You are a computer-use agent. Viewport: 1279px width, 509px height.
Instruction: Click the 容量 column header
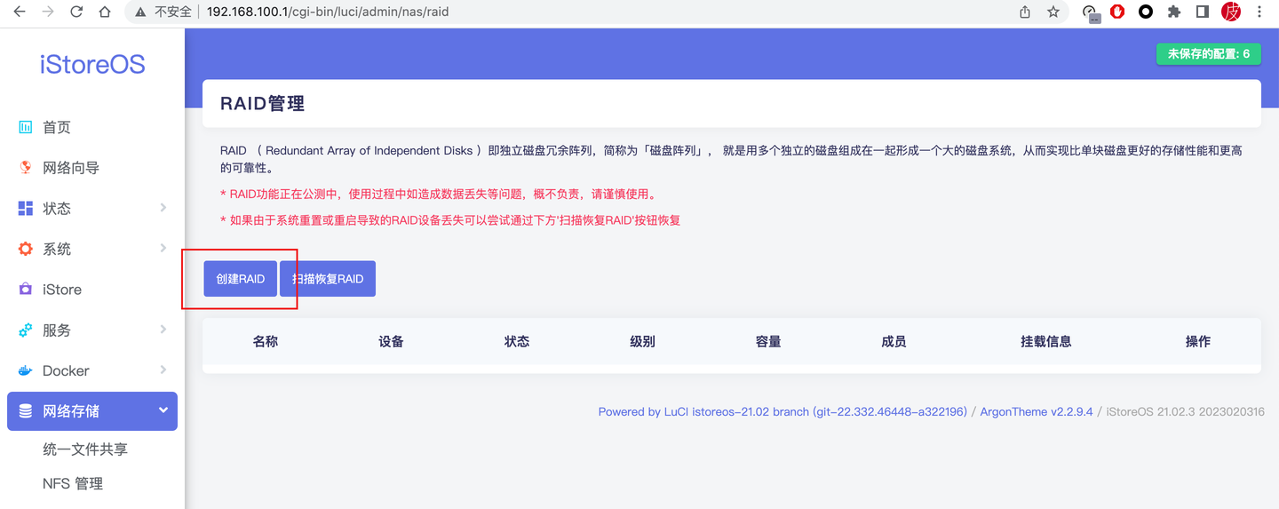[x=768, y=341]
